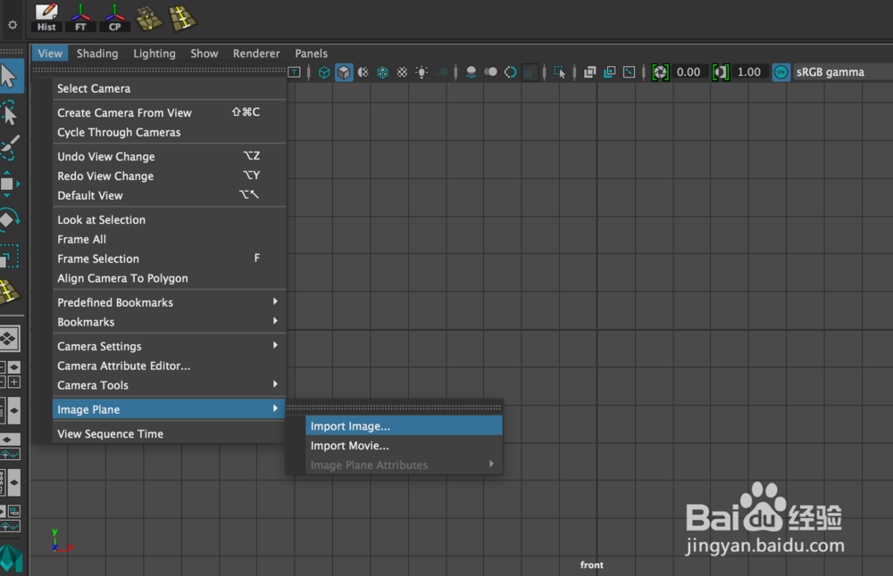Choose View Sequence Time

pos(169,434)
